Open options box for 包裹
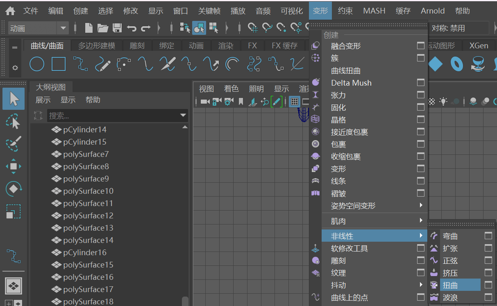Screen dimensions: 497x306 pos(421,144)
